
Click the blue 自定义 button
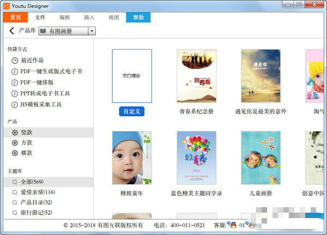tap(132, 111)
